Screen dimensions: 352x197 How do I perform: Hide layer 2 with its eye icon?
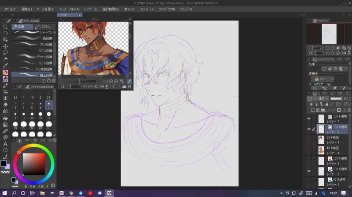point(309,171)
